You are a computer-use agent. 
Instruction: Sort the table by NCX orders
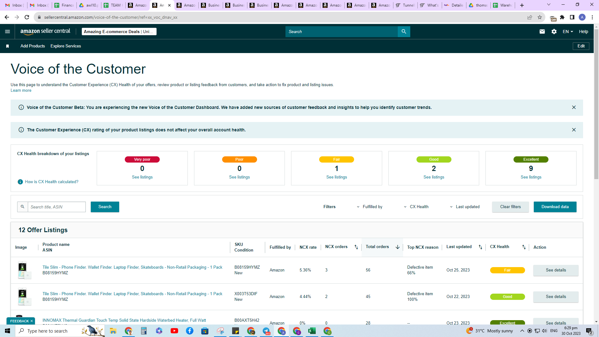click(356, 247)
